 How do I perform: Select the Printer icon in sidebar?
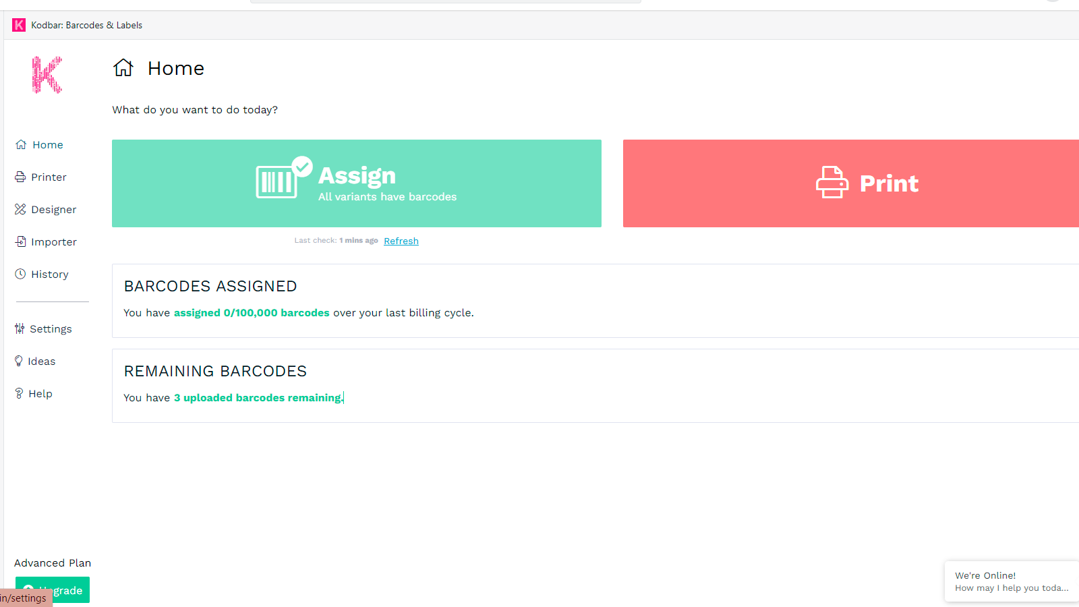20,177
